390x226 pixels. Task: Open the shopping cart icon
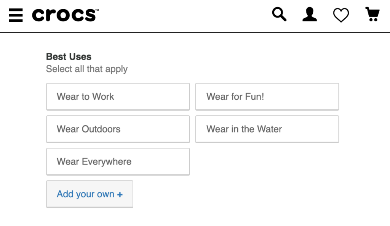[x=372, y=15]
